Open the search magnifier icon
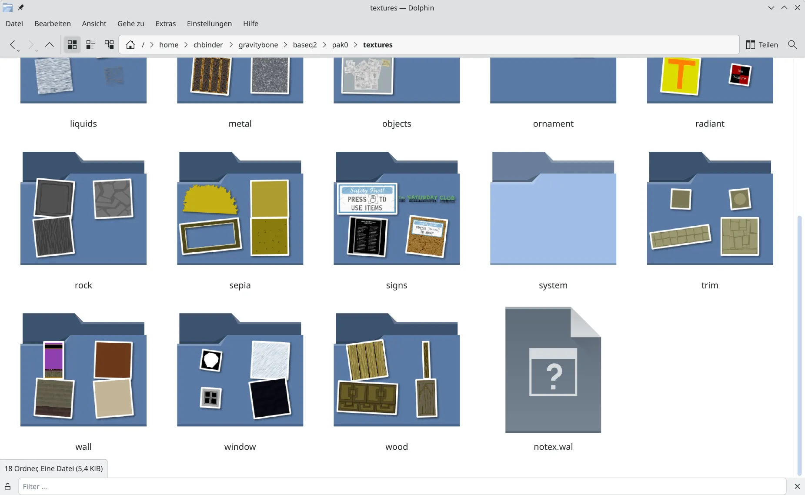 pyautogui.click(x=792, y=45)
